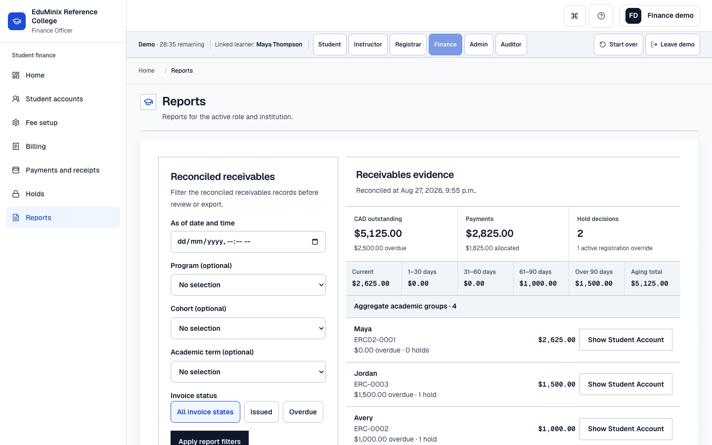Click the $2,825.00 Payments value
Screen dimensions: 712x445
point(489,233)
